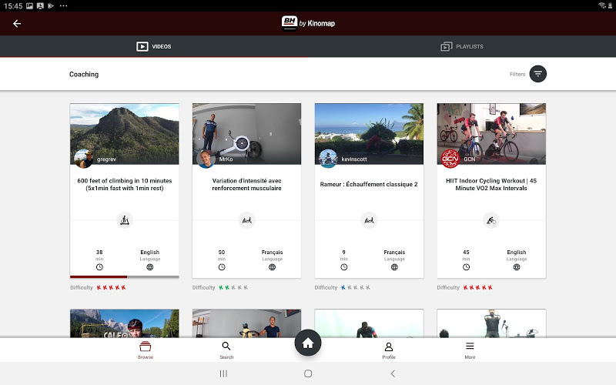Tap the Browse icon in bottom bar
This screenshot has height=385, width=616.
(146, 350)
